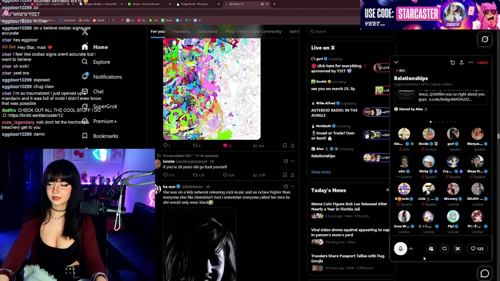Click the X logo above Home
This screenshot has height=281, width=500.
tap(85, 32)
